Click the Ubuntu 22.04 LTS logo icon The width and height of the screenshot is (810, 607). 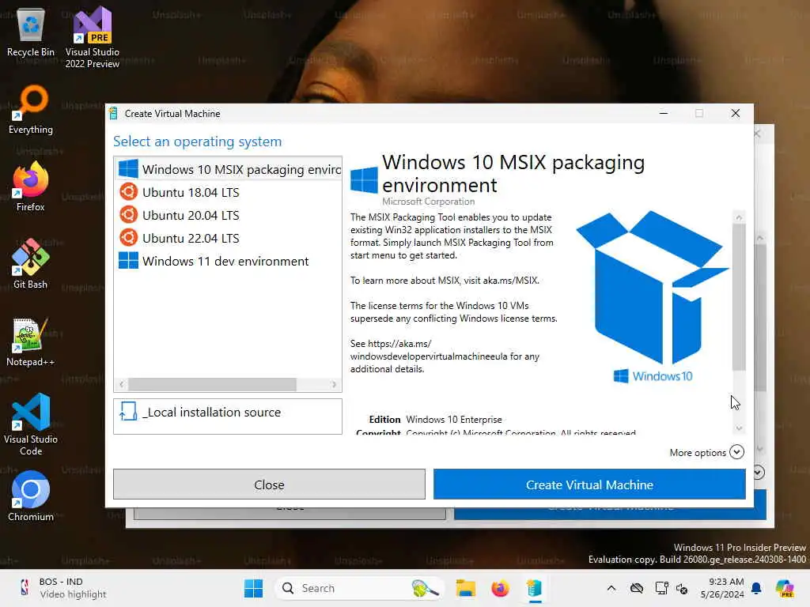point(128,238)
